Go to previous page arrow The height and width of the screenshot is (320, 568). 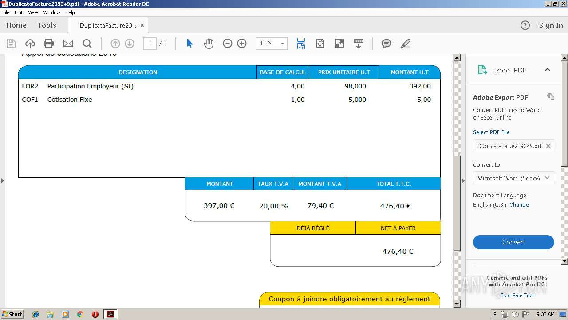click(x=115, y=44)
